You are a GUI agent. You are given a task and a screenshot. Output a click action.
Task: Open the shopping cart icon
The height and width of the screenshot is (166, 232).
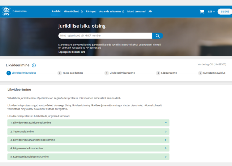pos(202,11)
